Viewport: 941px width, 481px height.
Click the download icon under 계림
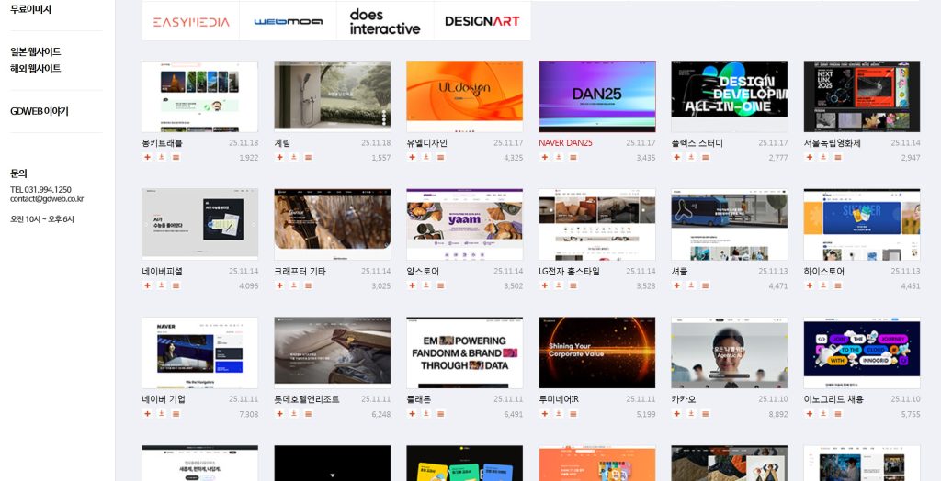(293, 157)
